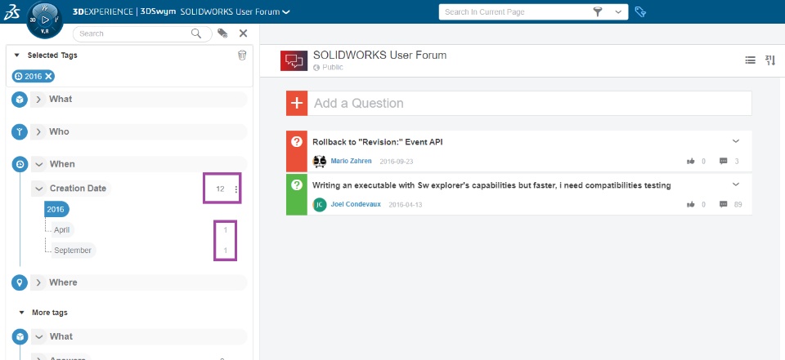The width and height of the screenshot is (785, 360).
Task: Expand the Where tag category
Action: pos(38,282)
